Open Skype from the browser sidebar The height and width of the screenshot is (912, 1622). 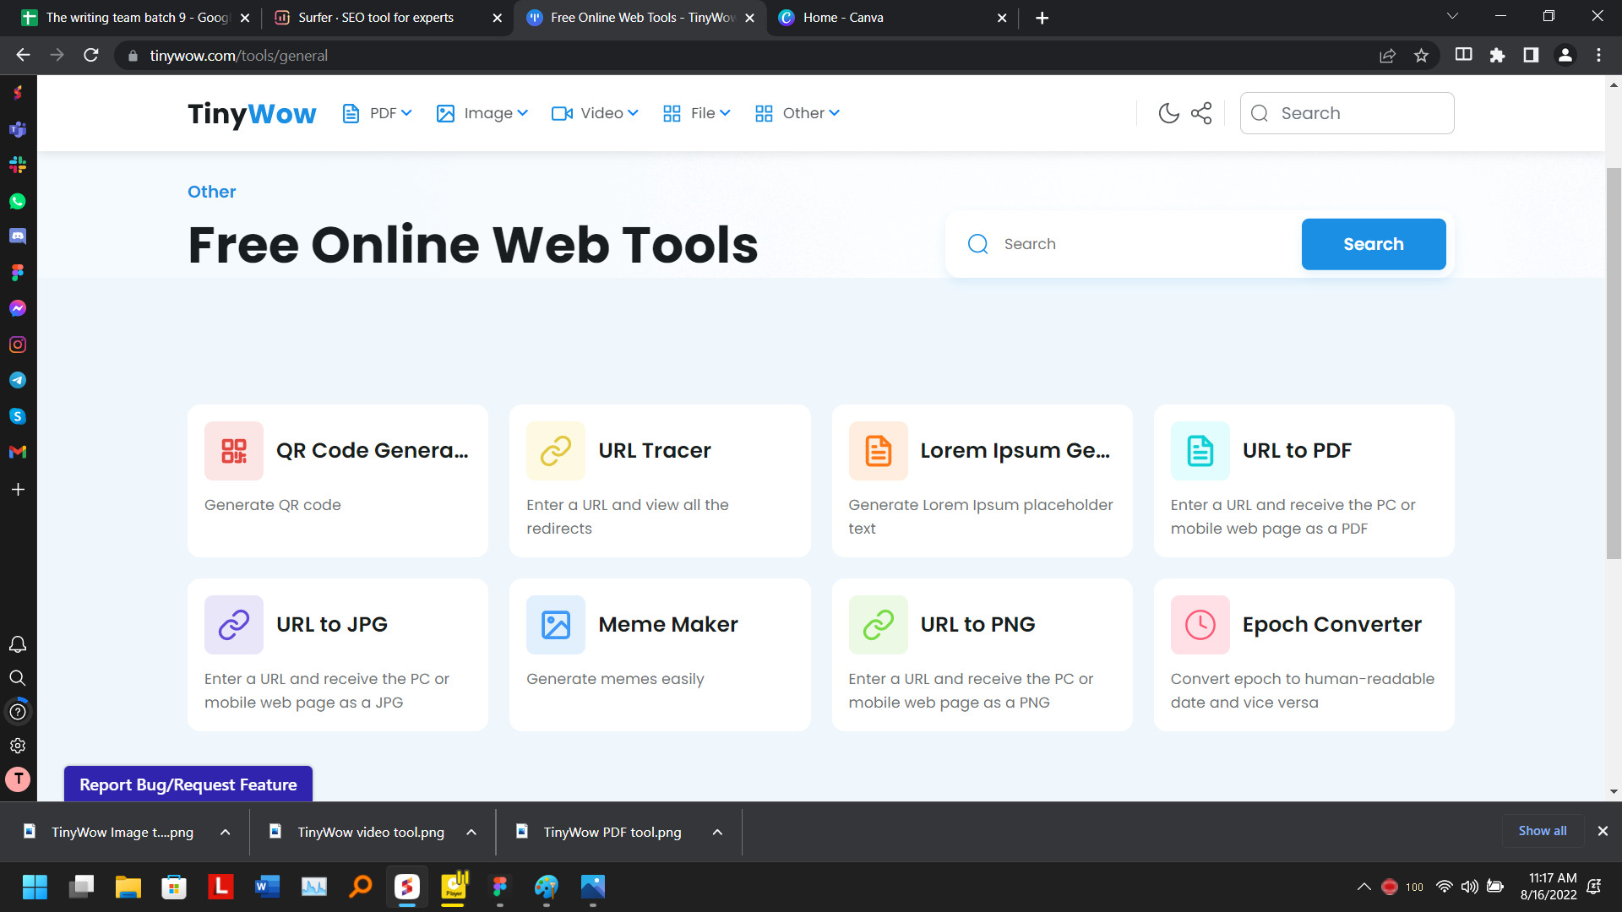coord(18,416)
